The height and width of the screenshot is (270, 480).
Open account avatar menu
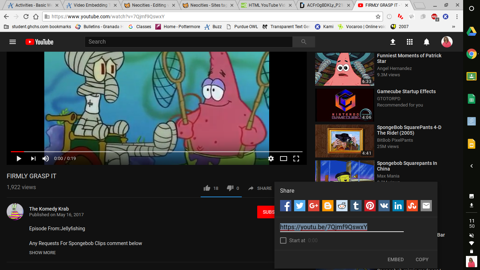pyautogui.click(x=447, y=42)
